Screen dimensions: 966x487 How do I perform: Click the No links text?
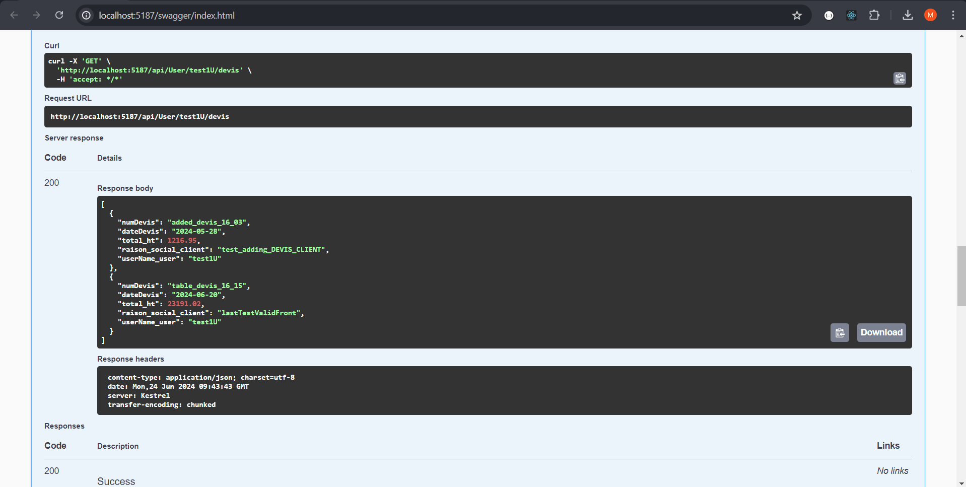click(x=892, y=471)
